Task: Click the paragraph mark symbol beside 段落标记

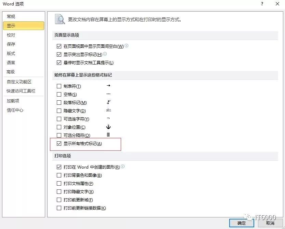Action: (108, 102)
